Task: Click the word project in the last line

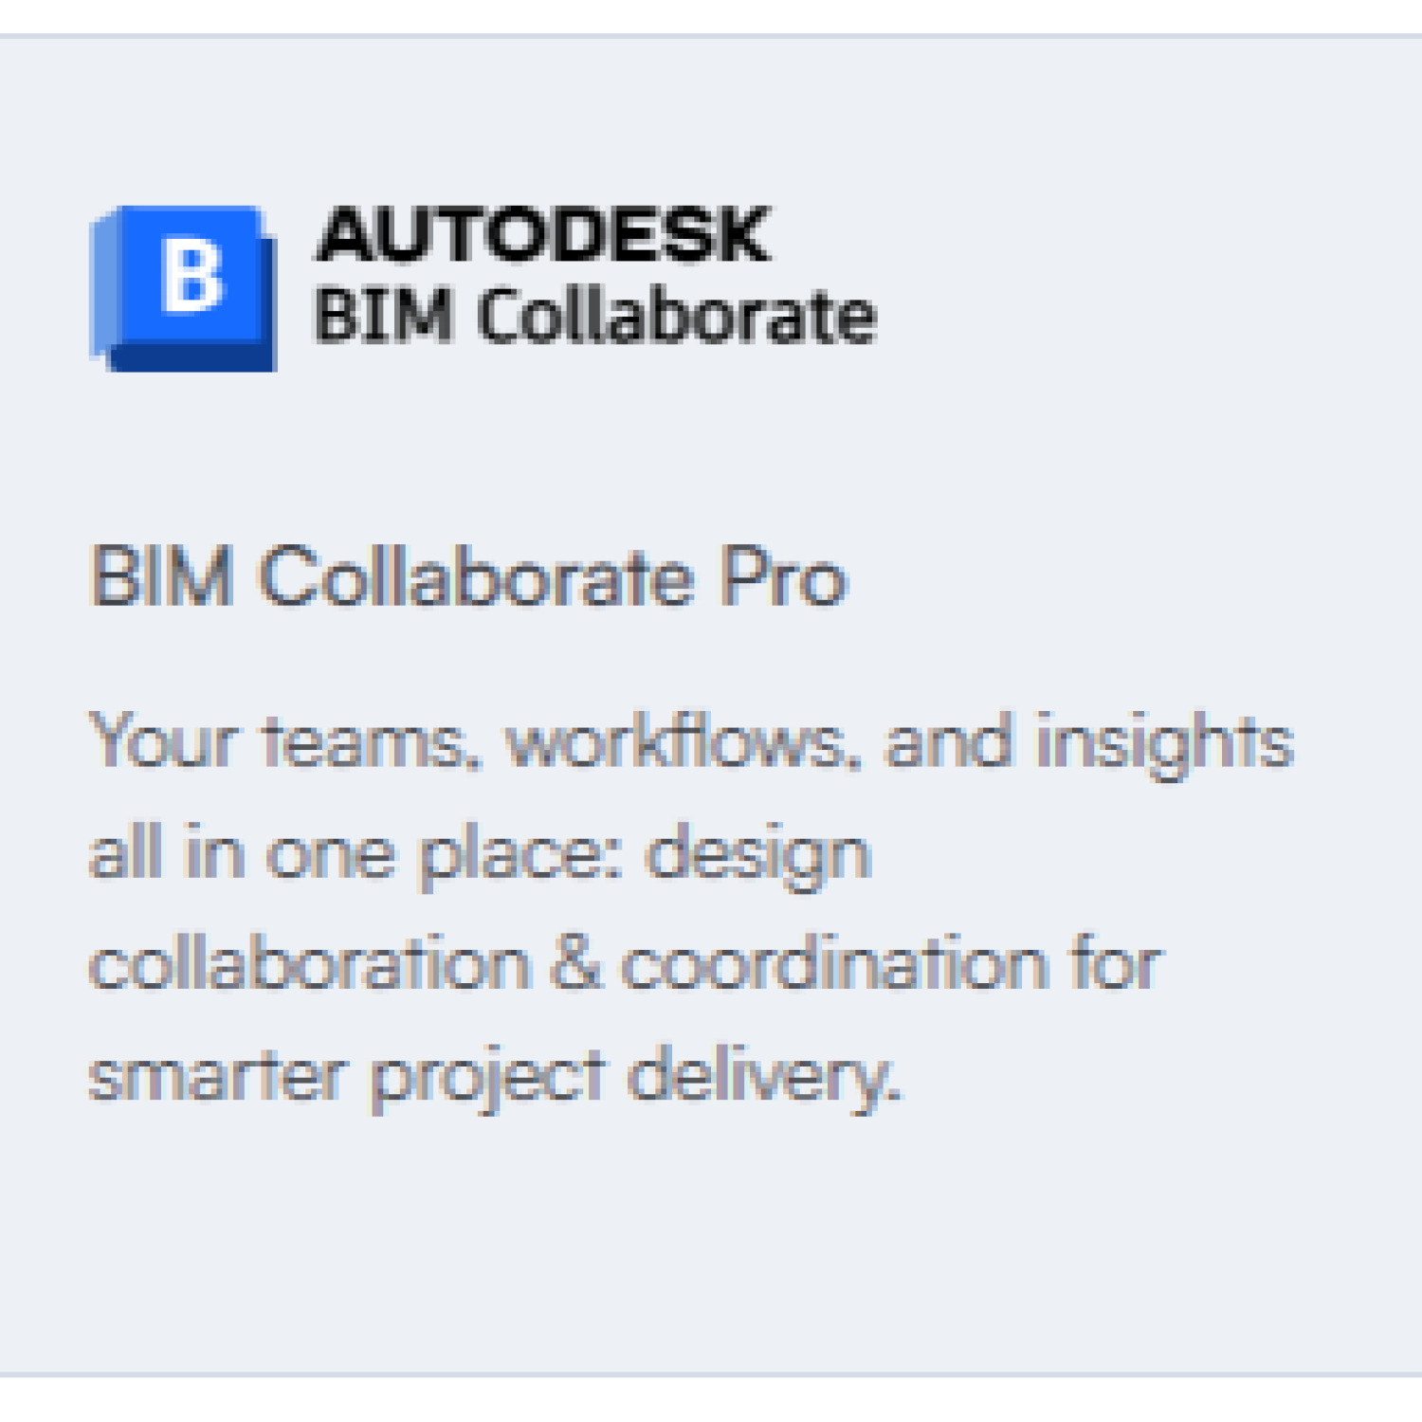Action: 486,1077
